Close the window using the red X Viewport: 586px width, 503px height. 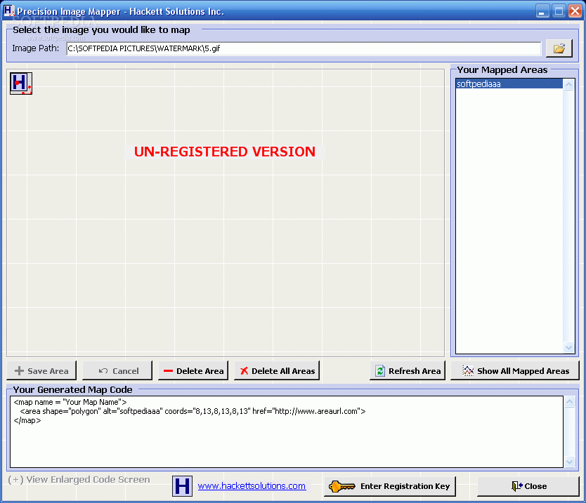click(575, 11)
